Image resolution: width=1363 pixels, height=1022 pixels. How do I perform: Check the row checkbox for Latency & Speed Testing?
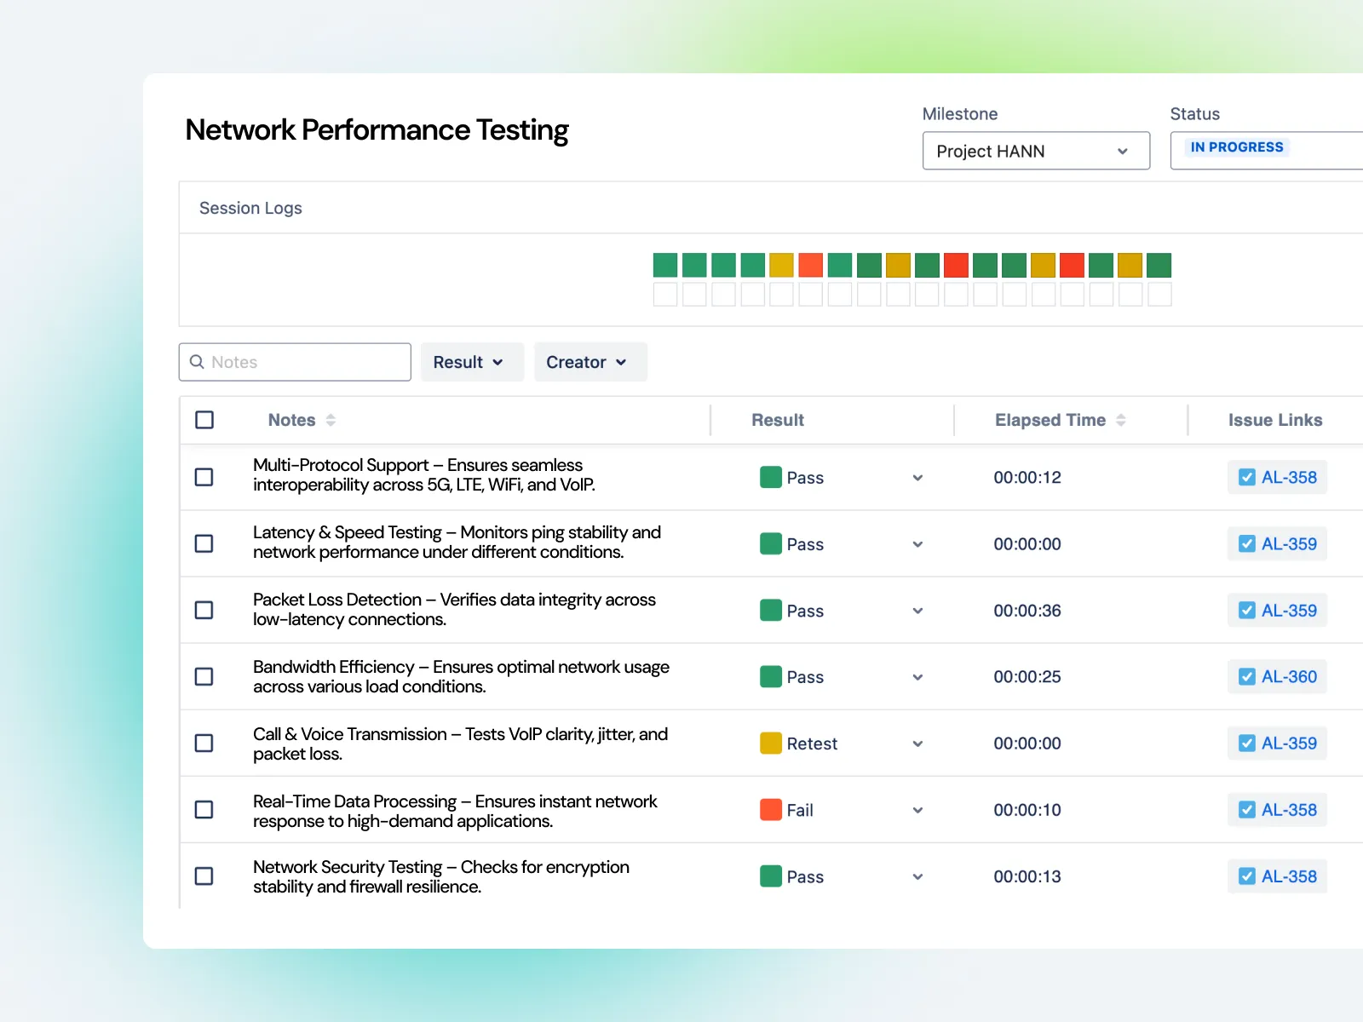coord(204,543)
